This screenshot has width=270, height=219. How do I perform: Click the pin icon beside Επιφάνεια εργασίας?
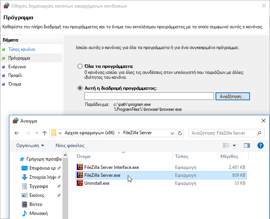pos(59,168)
